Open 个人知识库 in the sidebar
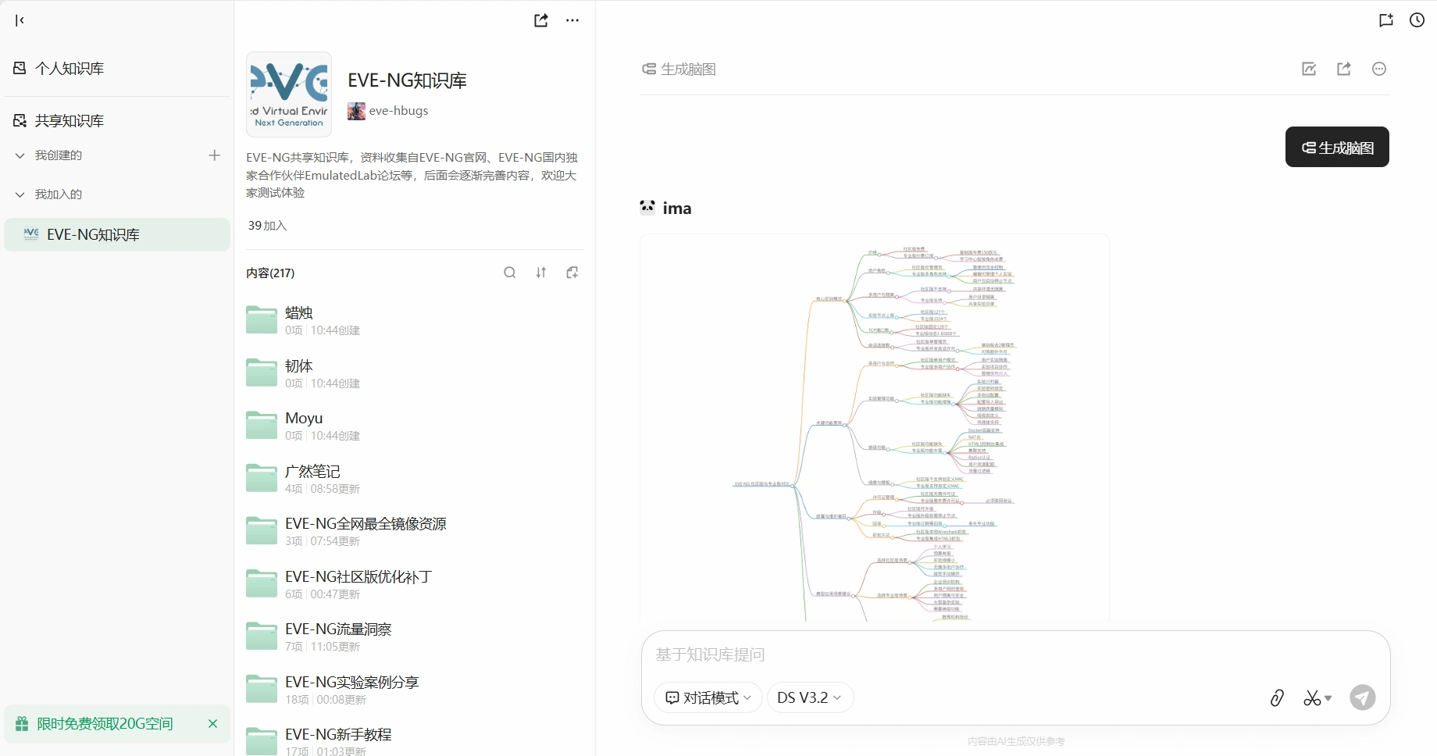This screenshot has height=756, width=1437. pos(69,69)
